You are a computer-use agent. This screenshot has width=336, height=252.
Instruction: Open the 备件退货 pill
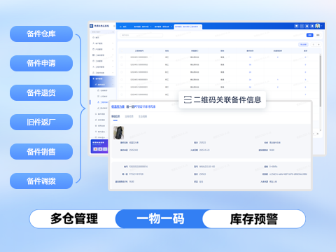coord(41,92)
